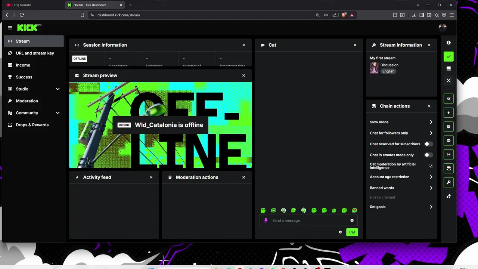This screenshot has width=478, height=269.
Task: Toggle Stream preview widget icon in right toolbar
Action: point(448,99)
